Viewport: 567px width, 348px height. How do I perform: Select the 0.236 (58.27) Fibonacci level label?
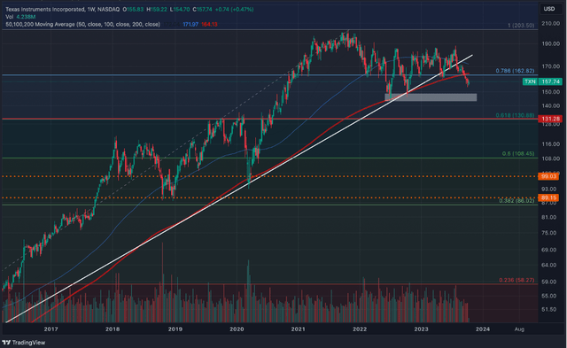517,280
